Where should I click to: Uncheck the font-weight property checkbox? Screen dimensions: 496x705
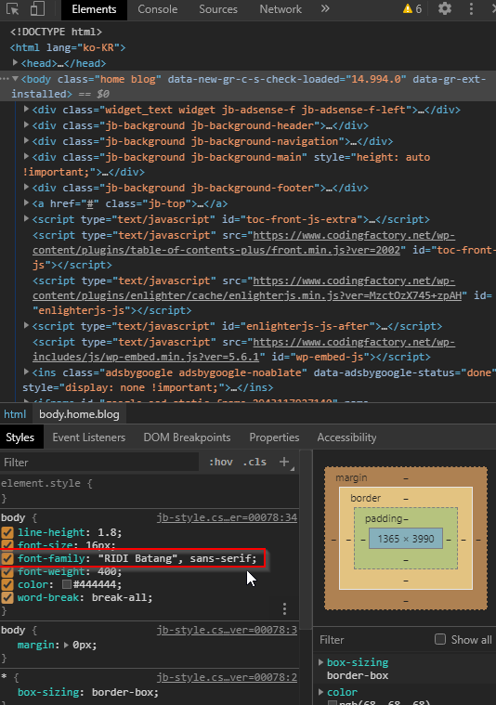[x=7, y=571]
